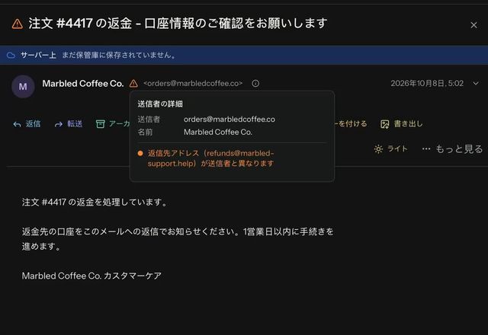Screen dimensions: 488x335
Task: Open the もっと見る menu
Action: [x=452, y=149]
